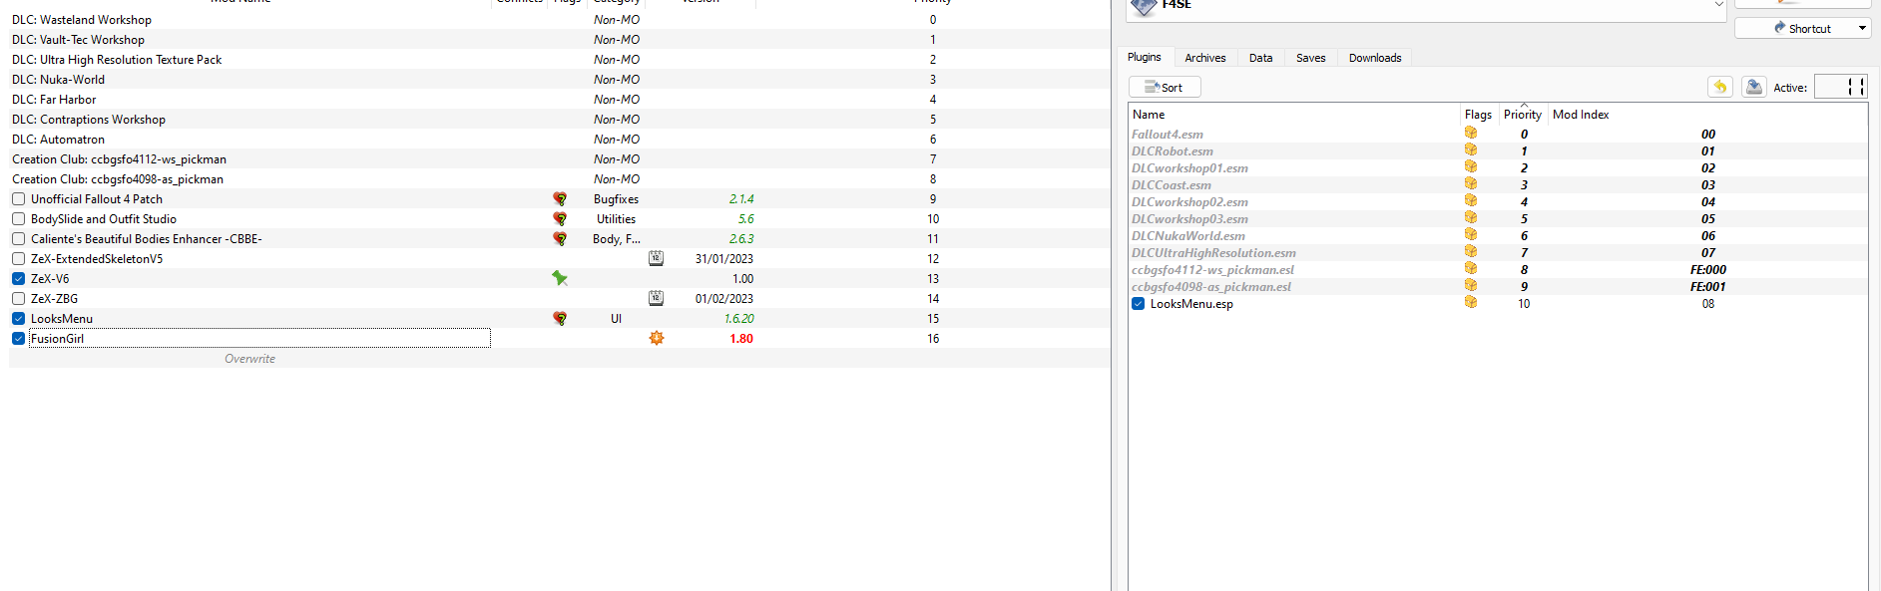Click the box flag icon for LooksMenu.esp

point(1471,302)
